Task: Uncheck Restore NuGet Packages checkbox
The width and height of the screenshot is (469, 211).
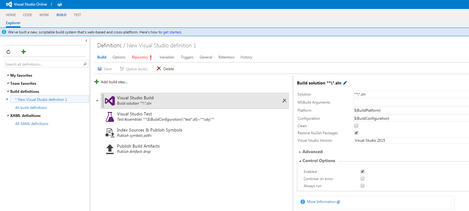Action: [x=356, y=133]
